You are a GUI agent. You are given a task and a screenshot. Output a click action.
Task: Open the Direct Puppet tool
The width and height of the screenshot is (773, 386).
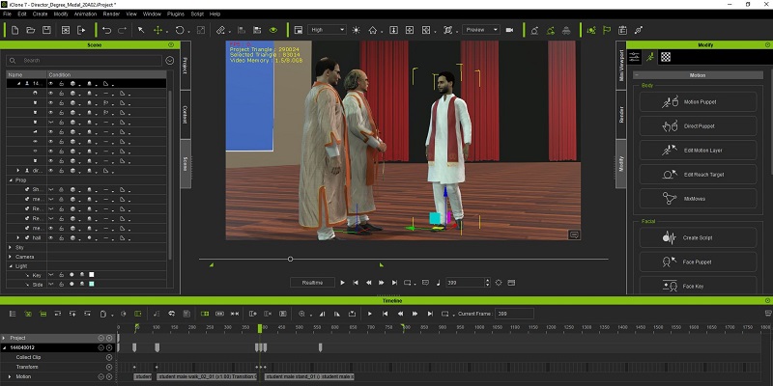697,125
